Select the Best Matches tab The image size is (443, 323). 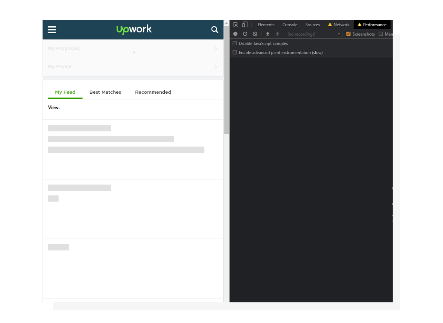(x=105, y=92)
